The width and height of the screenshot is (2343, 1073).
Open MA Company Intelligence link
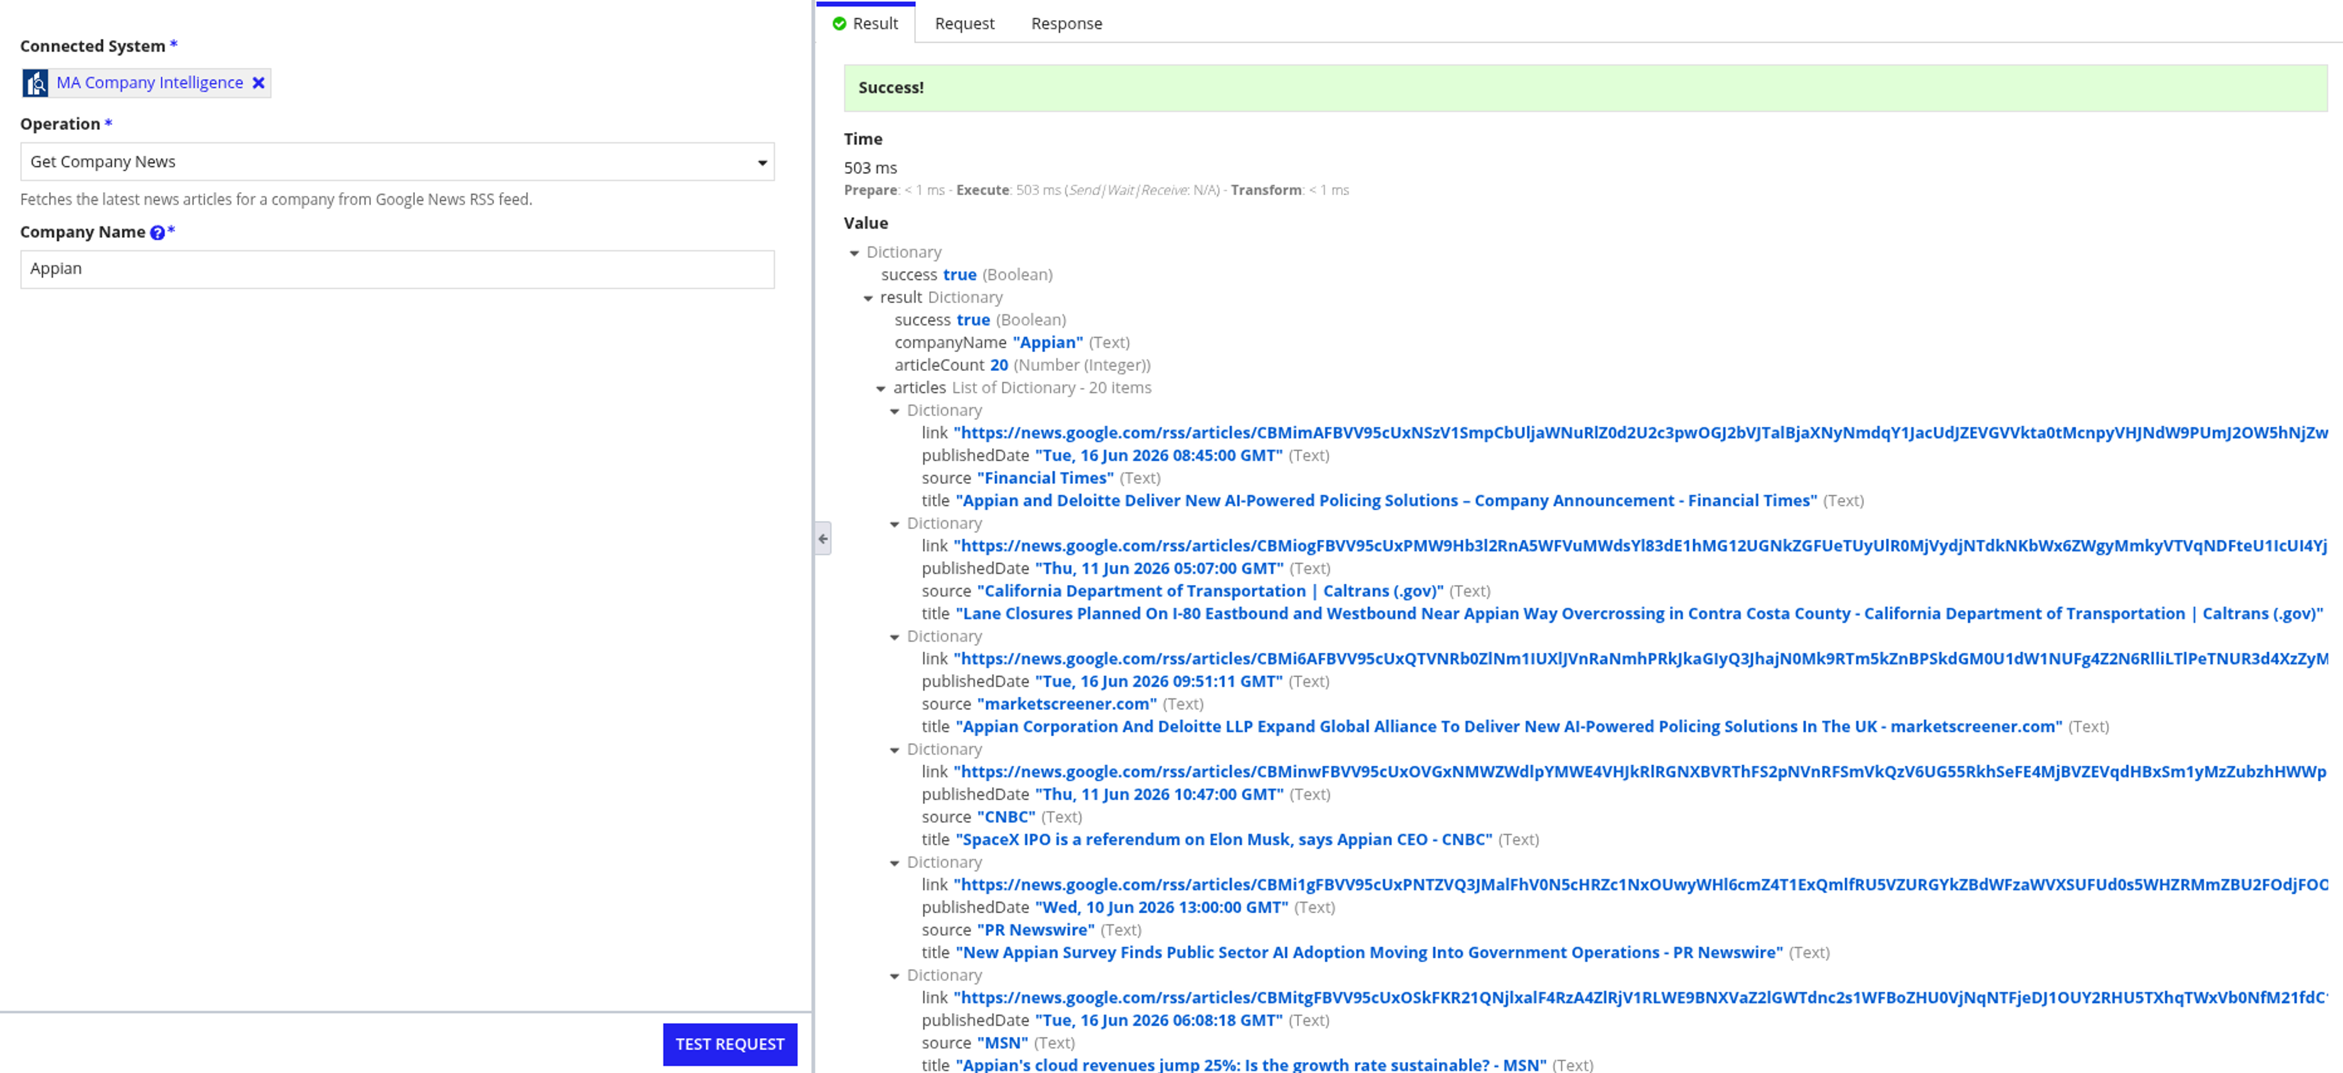point(150,83)
